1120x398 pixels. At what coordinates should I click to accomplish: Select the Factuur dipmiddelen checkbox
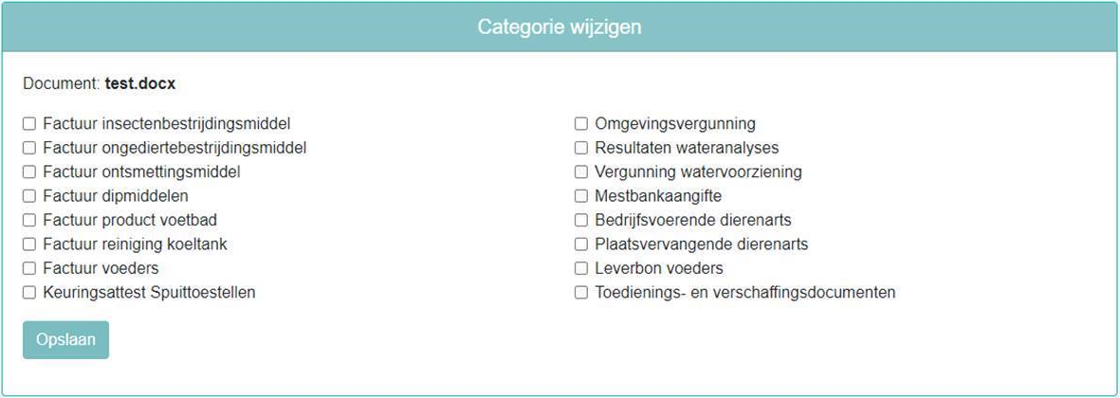29,196
